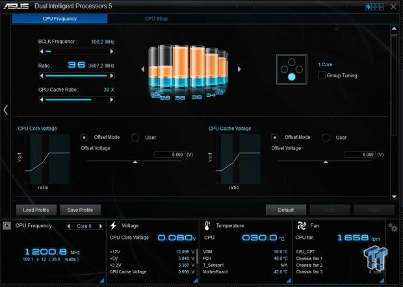Click the view mode icon in title bar
Image resolution: width=403 pixels, height=287 pixels.
pos(375,6)
